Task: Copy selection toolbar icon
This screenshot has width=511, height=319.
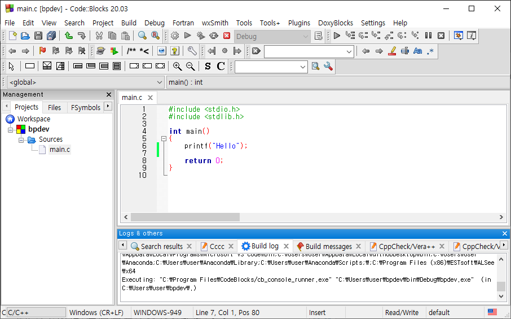Action: [x=112, y=36]
